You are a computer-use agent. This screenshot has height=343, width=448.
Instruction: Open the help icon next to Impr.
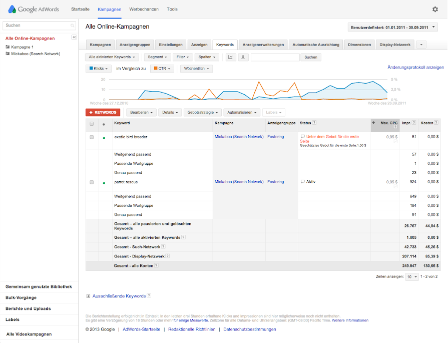click(414, 123)
